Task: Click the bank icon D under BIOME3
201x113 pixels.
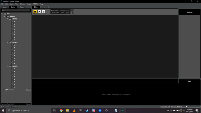Action: pos(13,77)
